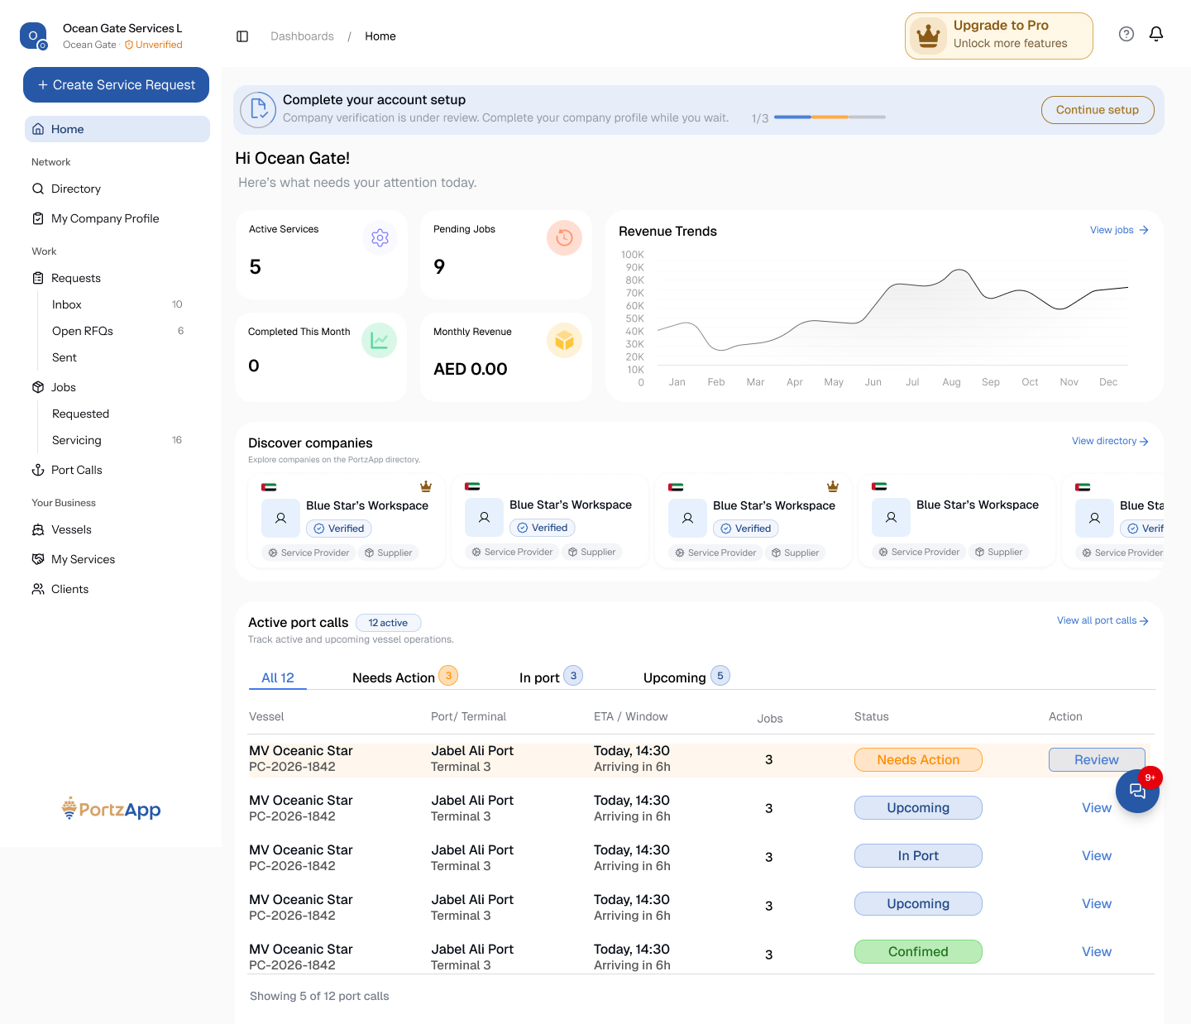The width and height of the screenshot is (1191, 1024).
Task: Toggle the sidebar collapse icon
Action: tap(242, 36)
